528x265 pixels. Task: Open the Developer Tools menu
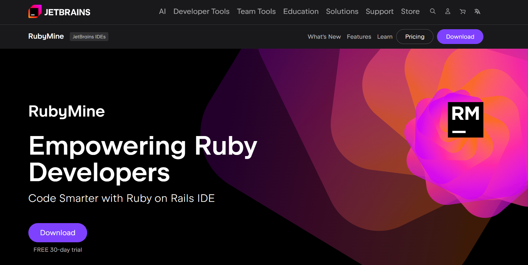[201, 11]
